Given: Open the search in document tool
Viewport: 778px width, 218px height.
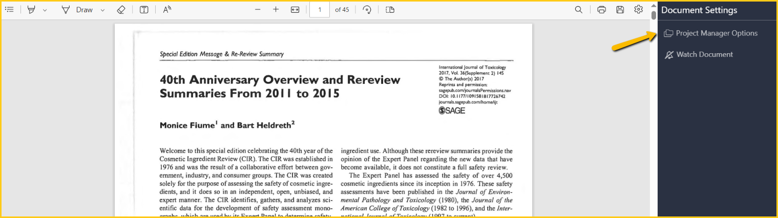Looking at the screenshot, I should pyautogui.click(x=578, y=10).
